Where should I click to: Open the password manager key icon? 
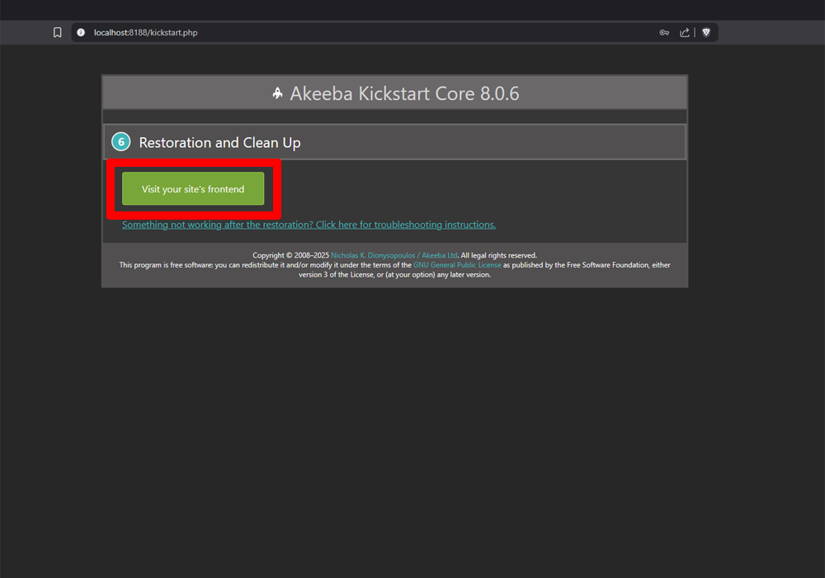(664, 32)
